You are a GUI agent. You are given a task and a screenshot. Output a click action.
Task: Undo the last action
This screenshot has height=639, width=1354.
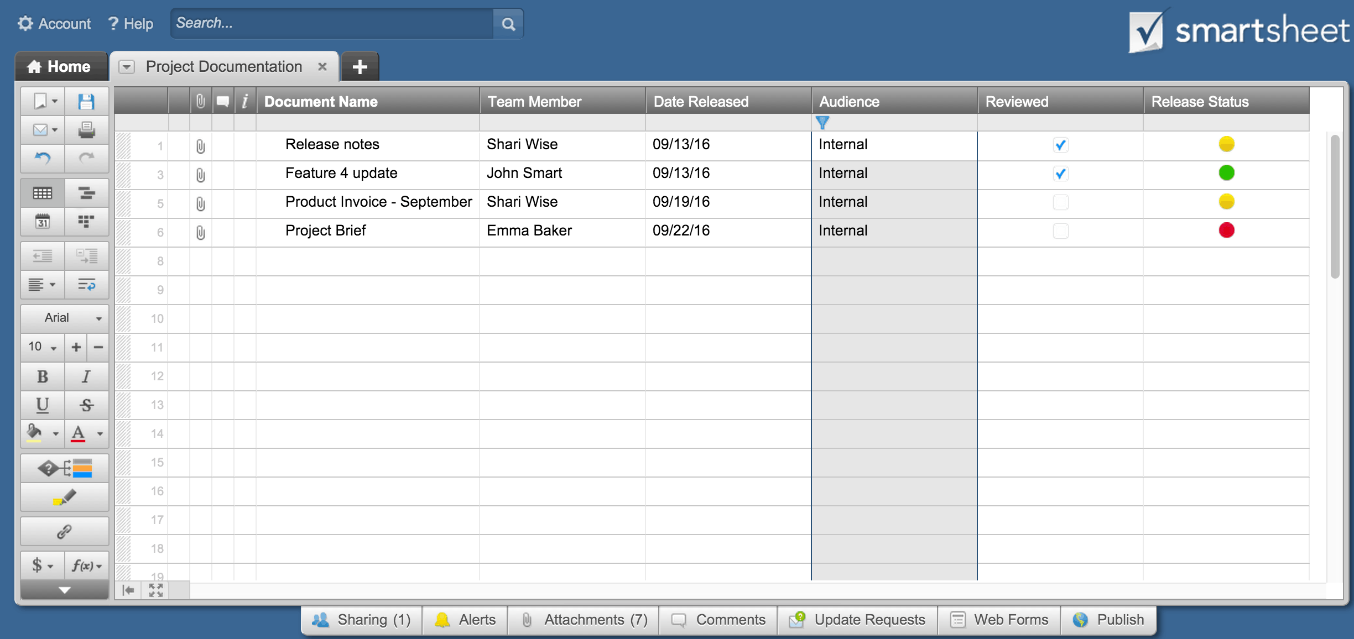41,159
